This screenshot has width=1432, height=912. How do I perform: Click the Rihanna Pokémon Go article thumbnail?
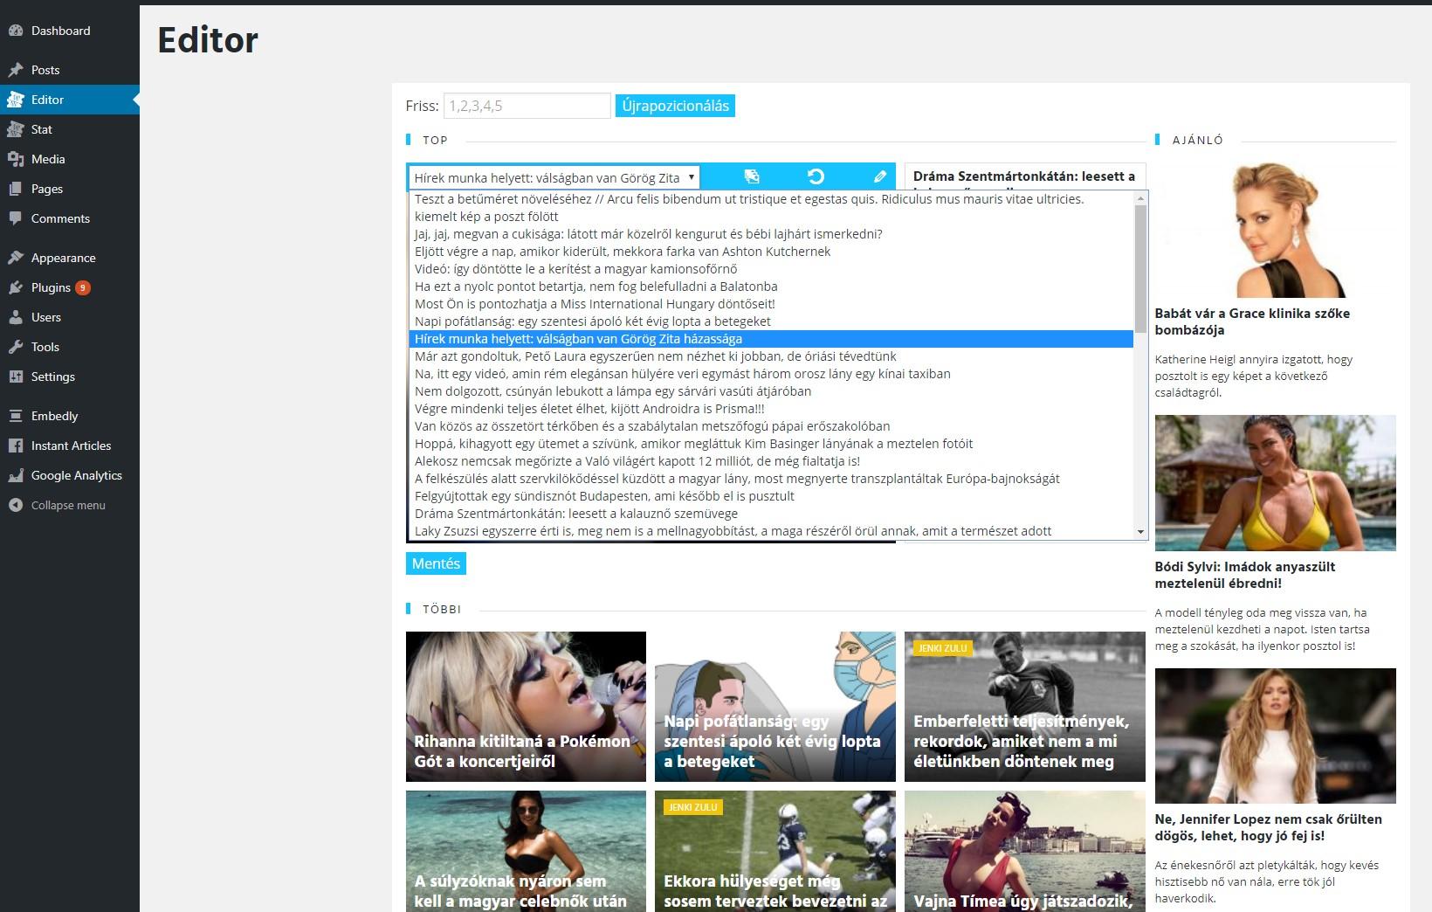(x=526, y=706)
